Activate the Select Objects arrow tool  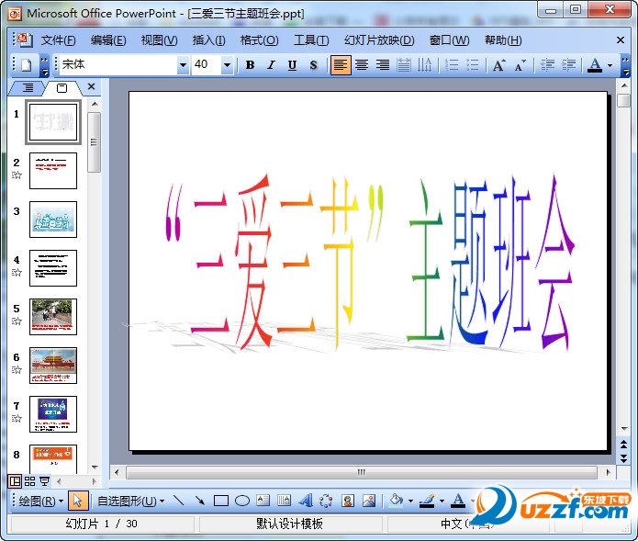[x=77, y=502]
